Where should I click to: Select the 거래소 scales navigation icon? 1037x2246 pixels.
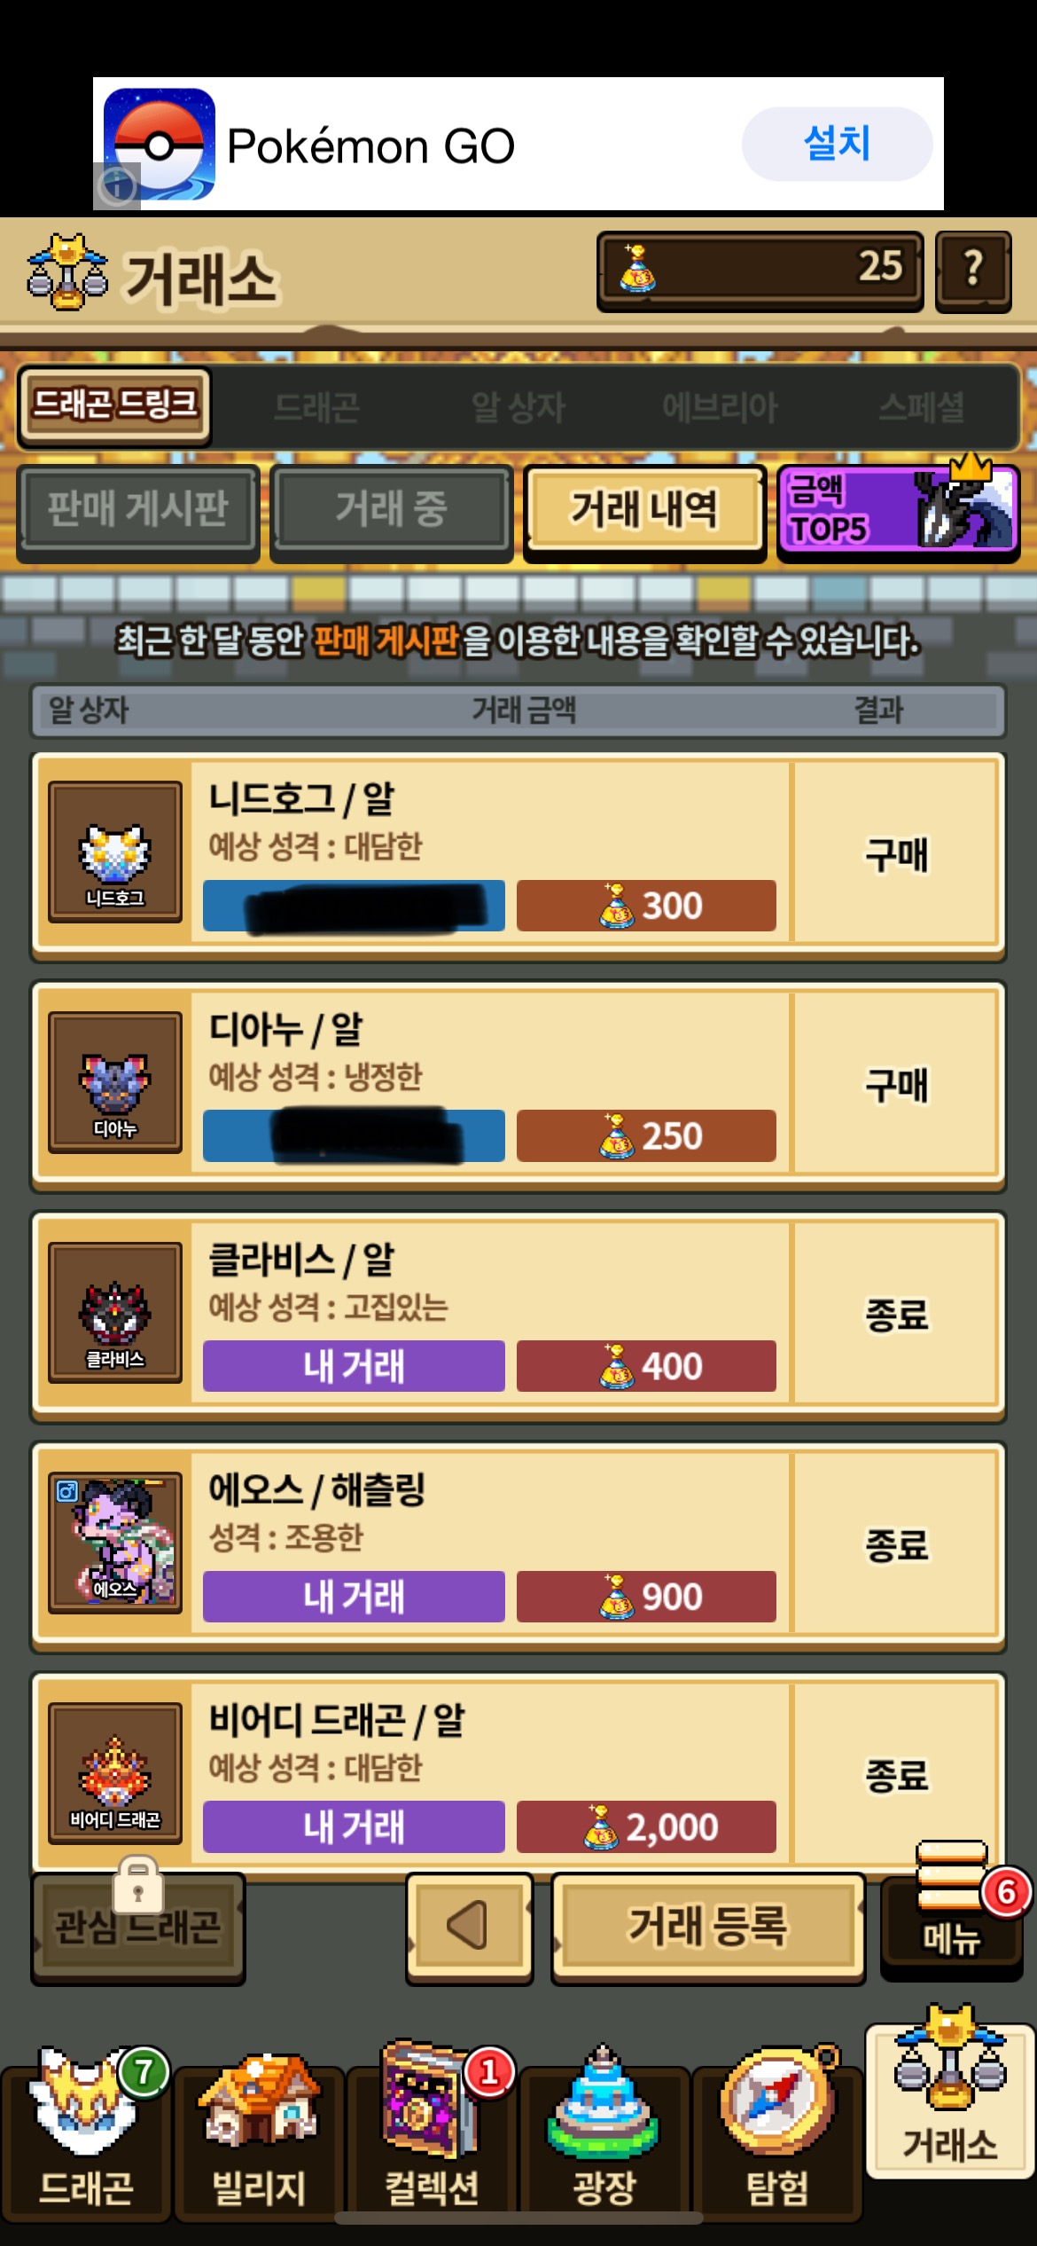tap(949, 2095)
